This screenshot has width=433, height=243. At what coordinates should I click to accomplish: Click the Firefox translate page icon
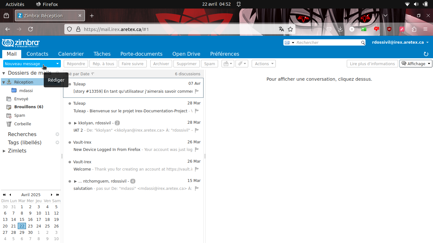click(x=281, y=29)
